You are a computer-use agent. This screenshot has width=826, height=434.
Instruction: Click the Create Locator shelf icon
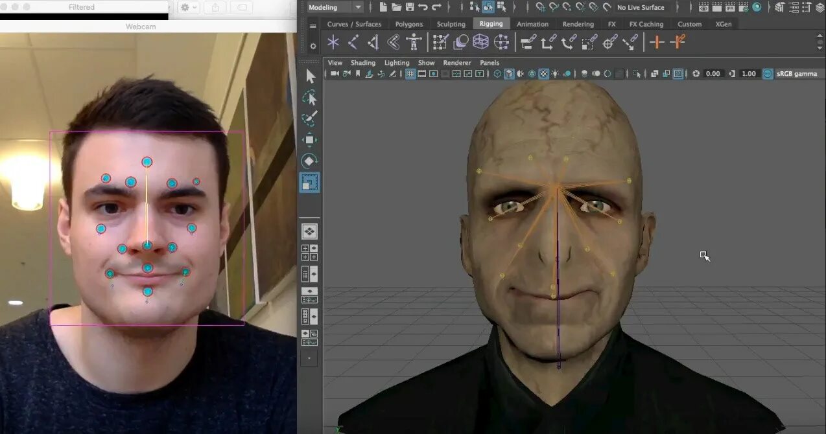point(333,43)
